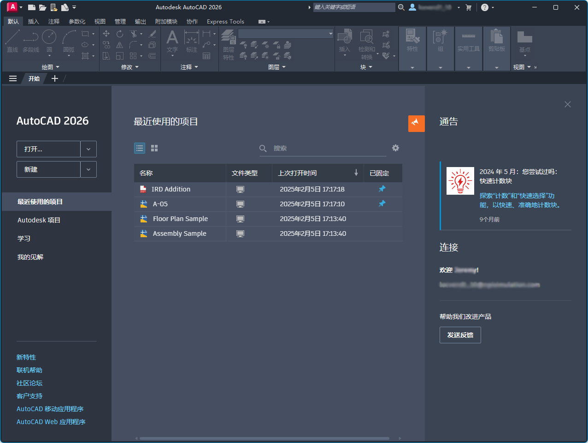Screen dimensions: 588x443
Task: Select the 开始 start tab
Action: point(34,78)
